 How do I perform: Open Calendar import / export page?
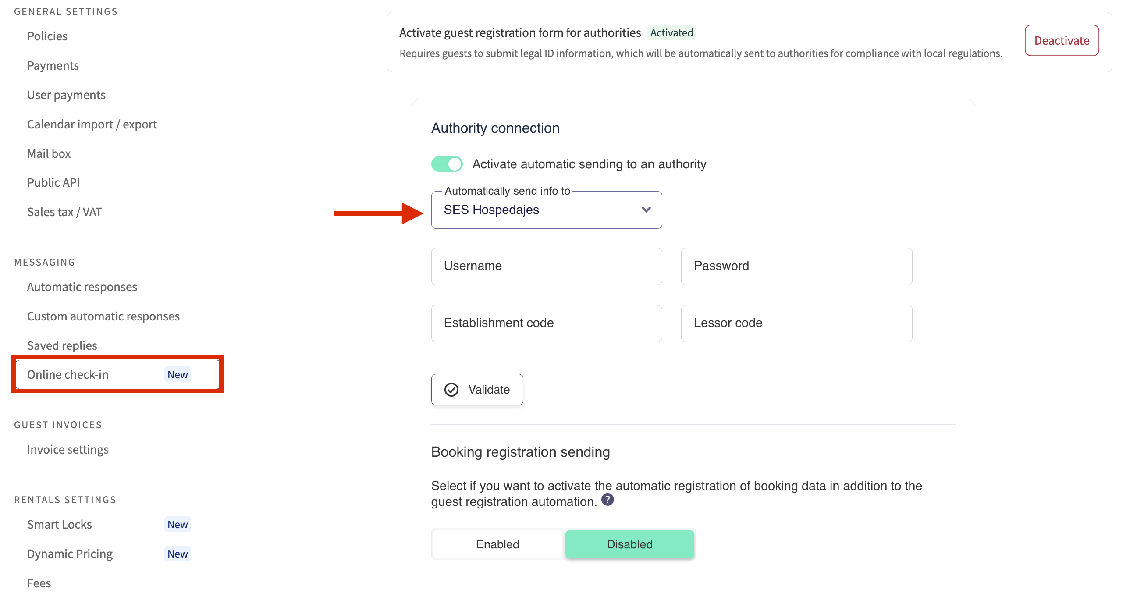tap(92, 124)
